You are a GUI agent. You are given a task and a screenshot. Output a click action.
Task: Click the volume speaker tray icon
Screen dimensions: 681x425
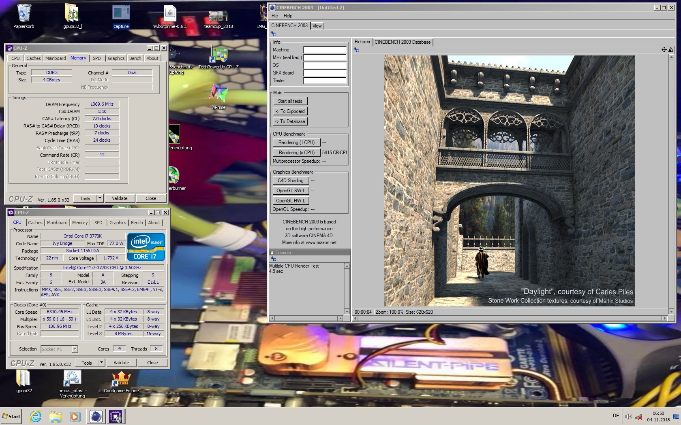pos(628,416)
